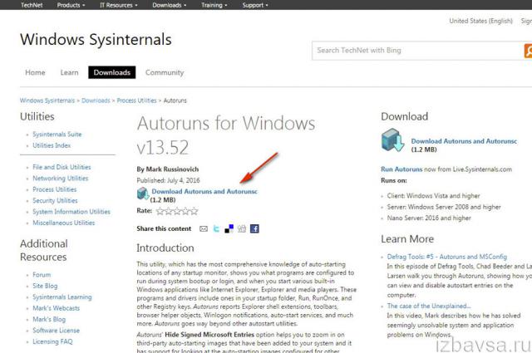Open Sysinternals Learning link

pyautogui.click(x=62, y=297)
